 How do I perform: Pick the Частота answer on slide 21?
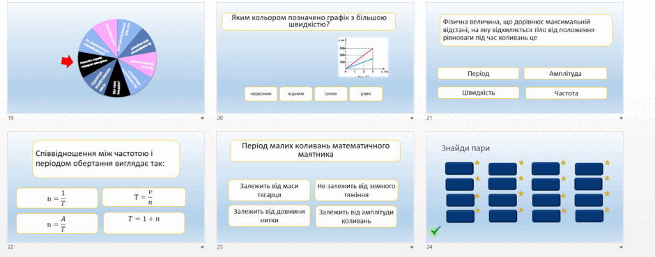coord(566,93)
